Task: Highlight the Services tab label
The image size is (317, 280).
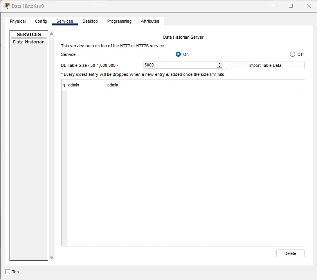Action: tap(65, 21)
